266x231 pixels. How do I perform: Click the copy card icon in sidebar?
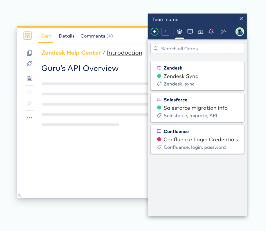click(30, 53)
